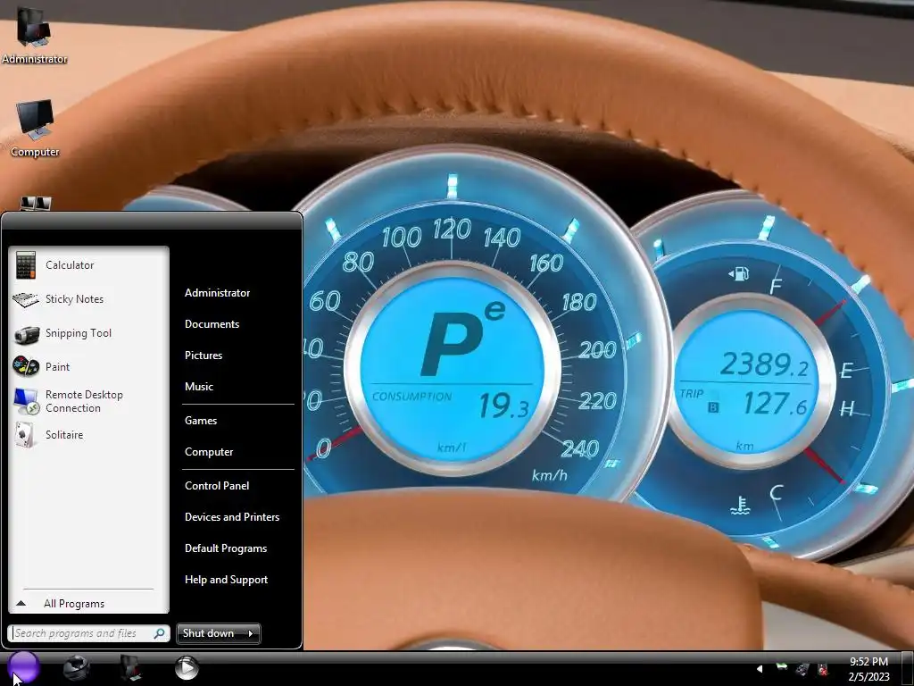Open Devices and Printers
Screen dimensions: 914x686
232,517
